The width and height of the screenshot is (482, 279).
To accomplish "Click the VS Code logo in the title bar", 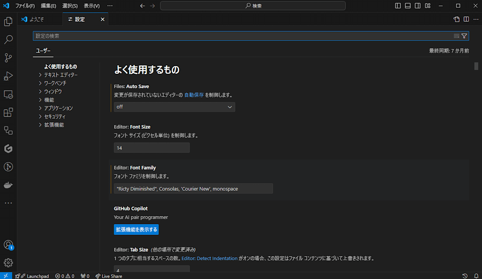I will (6, 6).
